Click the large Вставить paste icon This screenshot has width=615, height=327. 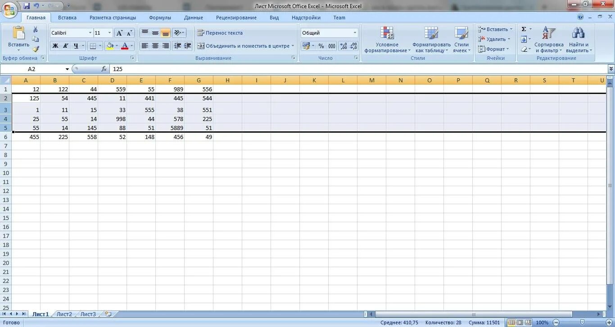pos(18,33)
